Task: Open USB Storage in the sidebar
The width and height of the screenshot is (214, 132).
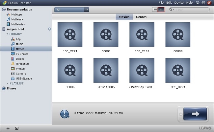Action: (23, 78)
